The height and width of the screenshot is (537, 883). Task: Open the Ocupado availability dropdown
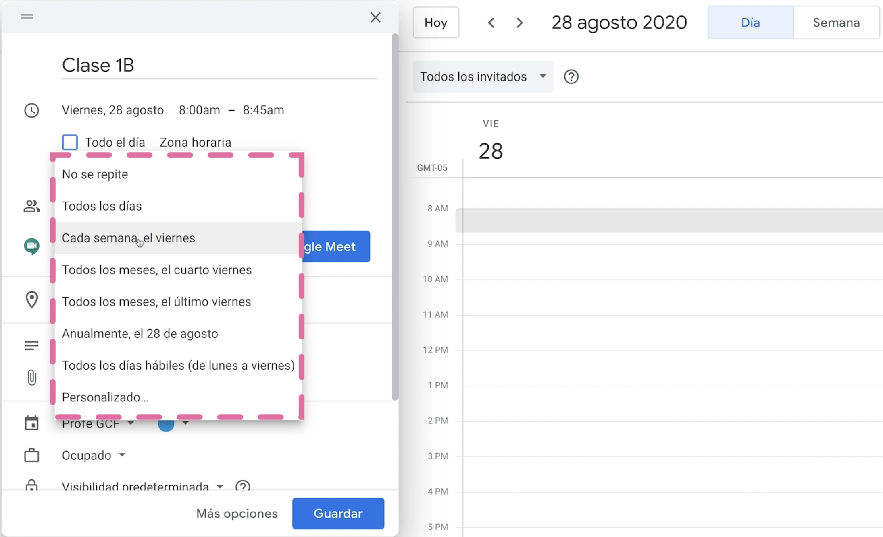[94, 455]
